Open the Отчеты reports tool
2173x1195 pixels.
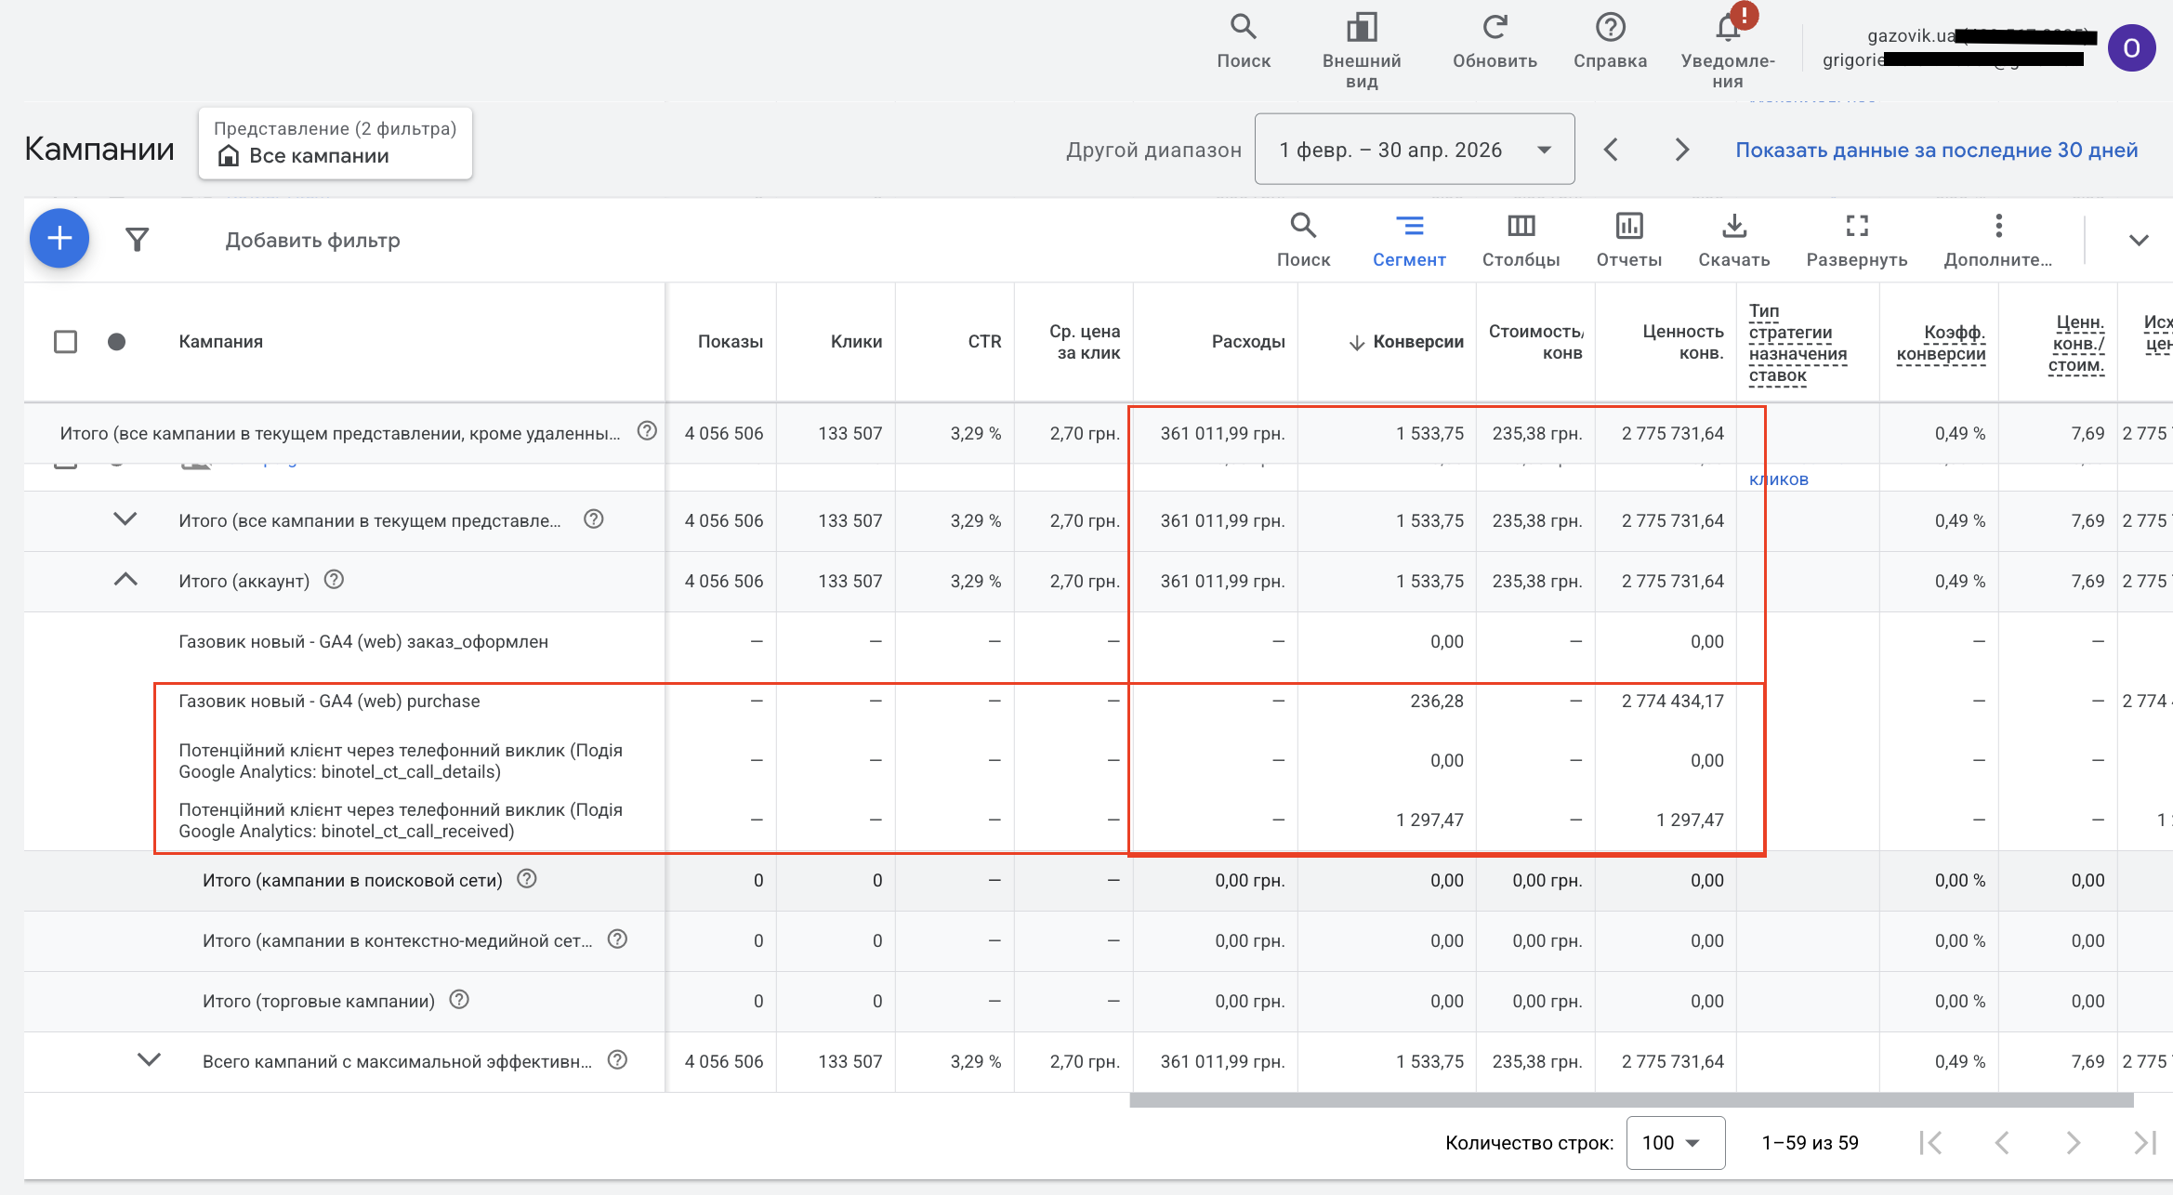pos(1628,240)
